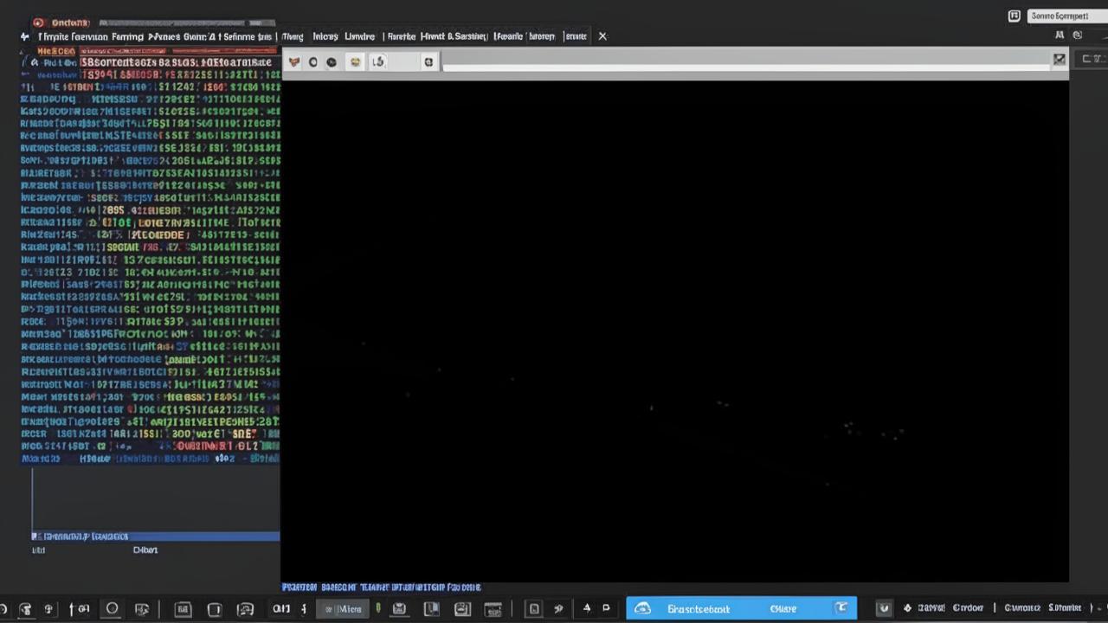This screenshot has width=1108, height=623.
Task: Select the 'Inioes' tab
Action: (x=325, y=36)
